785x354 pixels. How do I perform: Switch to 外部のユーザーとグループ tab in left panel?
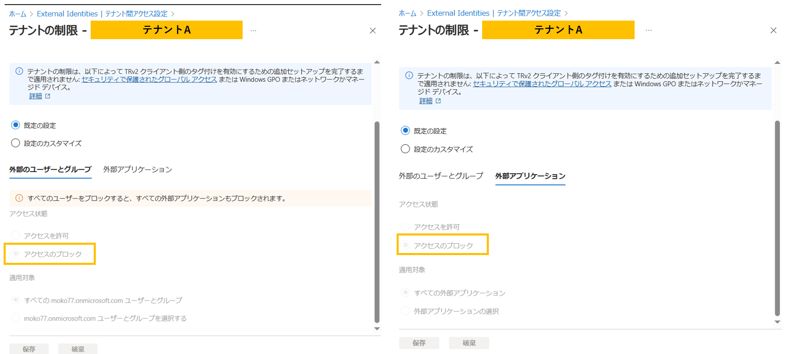point(50,170)
